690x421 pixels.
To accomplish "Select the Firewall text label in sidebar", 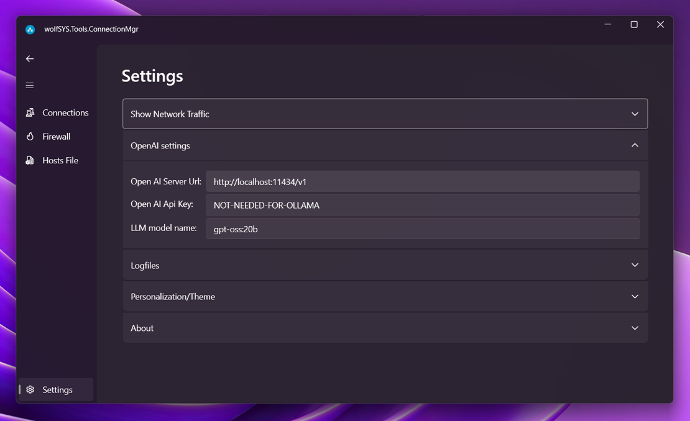I will 56,137.
